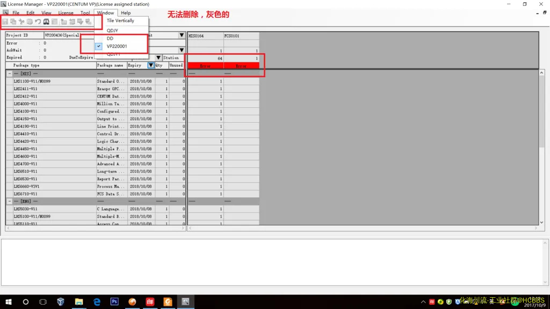Viewport: 550px width, 309px height.
Task: Collapse the [HIS] package group
Action: tap(10, 73)
